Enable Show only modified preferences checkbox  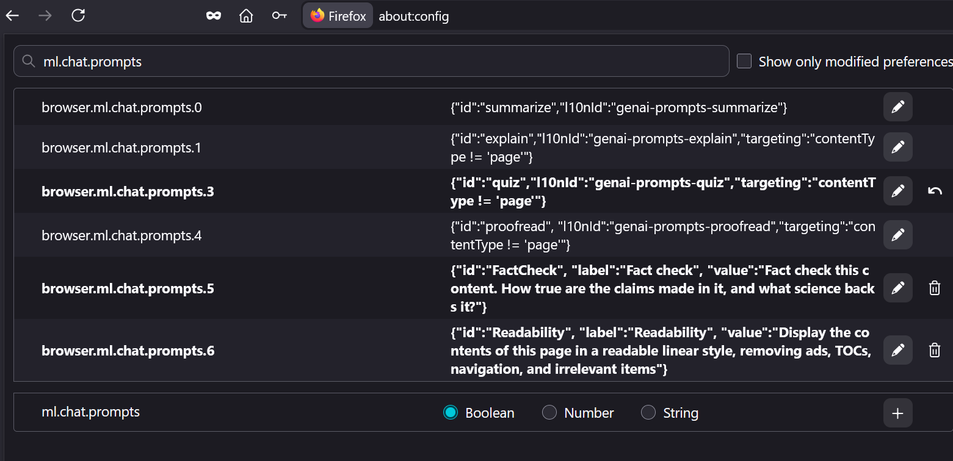(x=744, y=62)
